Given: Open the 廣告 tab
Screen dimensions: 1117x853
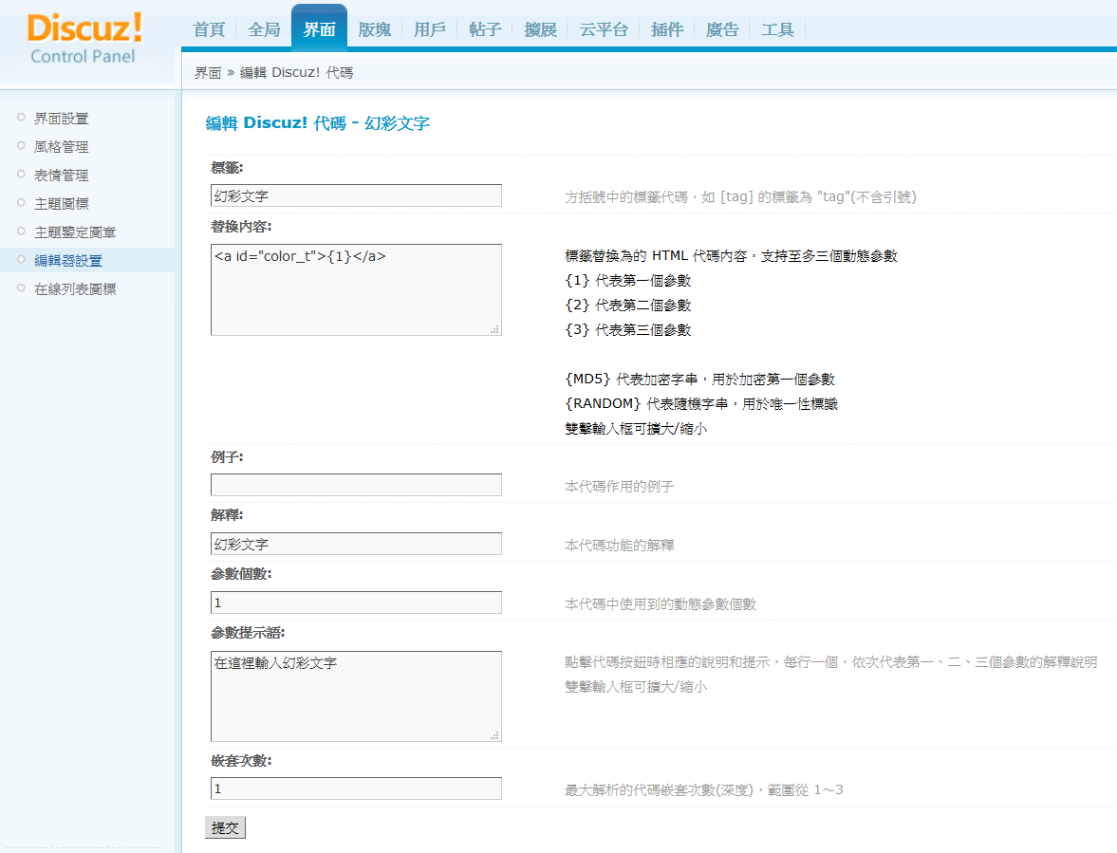Looking at the screenshot, I should (x=722, y=29).
